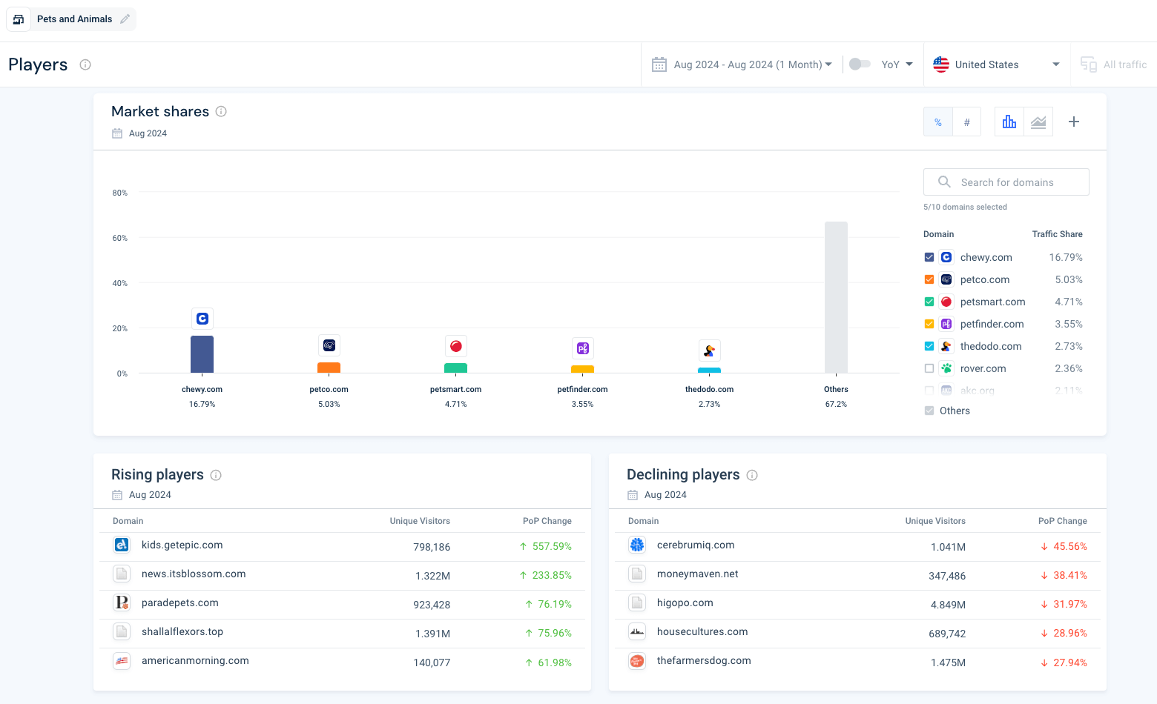Click the United States flag icon

pos(941,64)
